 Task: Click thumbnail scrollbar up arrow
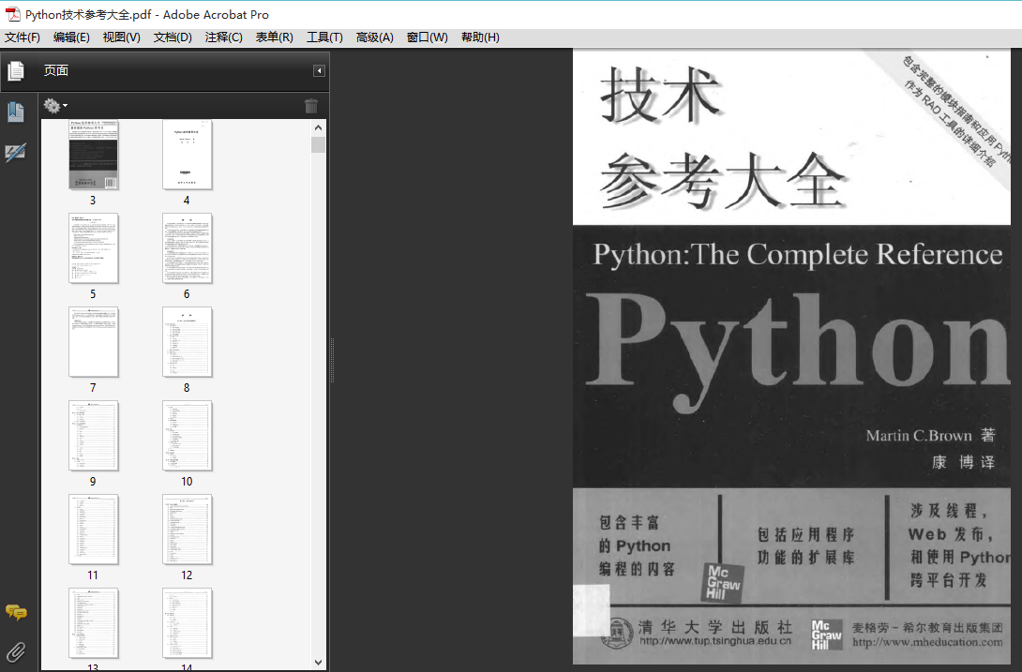(x=318, y=127)
